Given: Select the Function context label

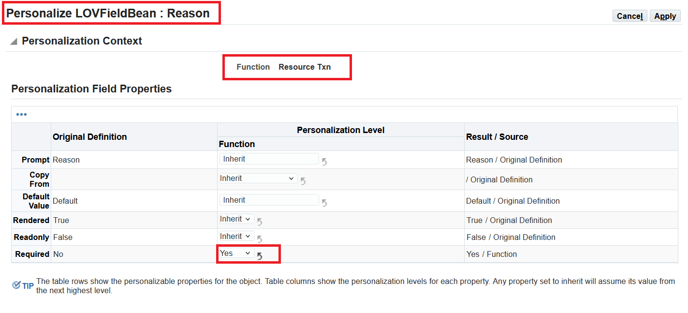Looking at the screenshot, I should pos(253,67).
